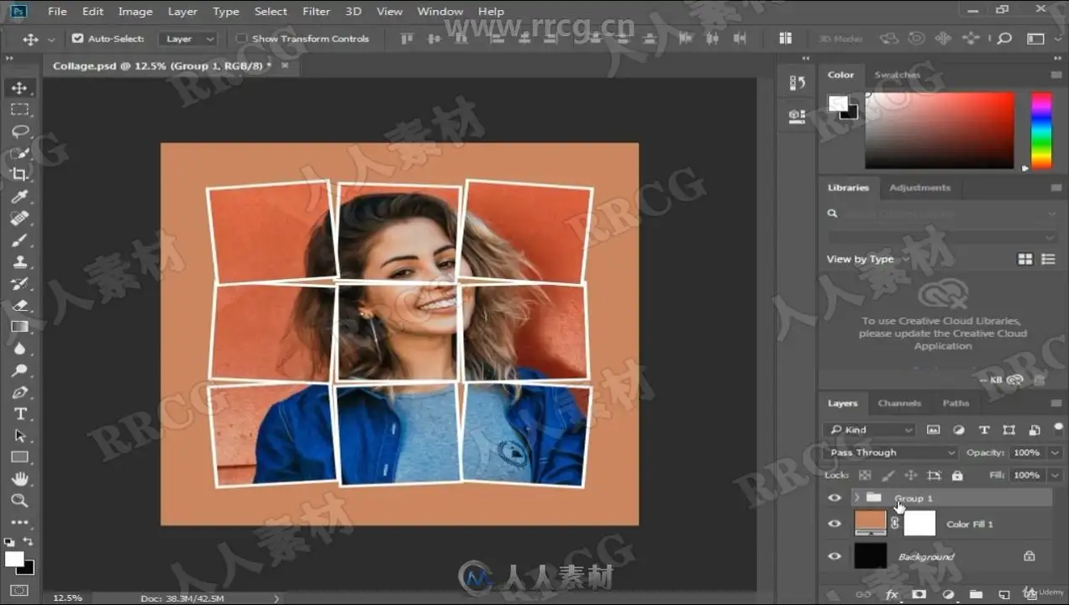Screen dimensions: 1069x605
Task: Click the Color Fill 1 layer mask thumbnail
Action: (x=919, y=523)
